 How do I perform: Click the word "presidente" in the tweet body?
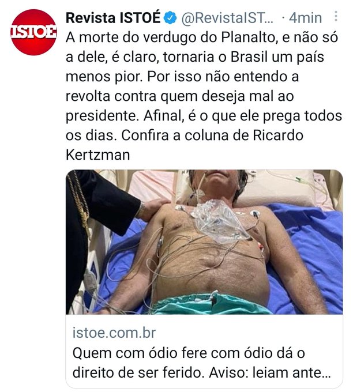102,116
